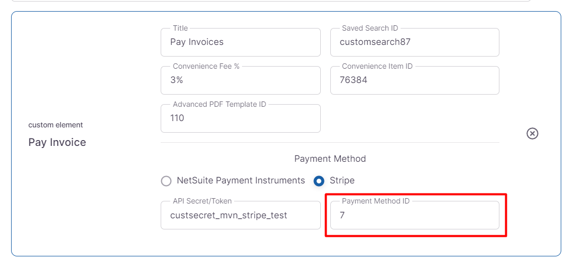Click the "Convenience Item ID" floating label
The width and height of the screenshot is (575, 277).
click(x=377, y=66)
